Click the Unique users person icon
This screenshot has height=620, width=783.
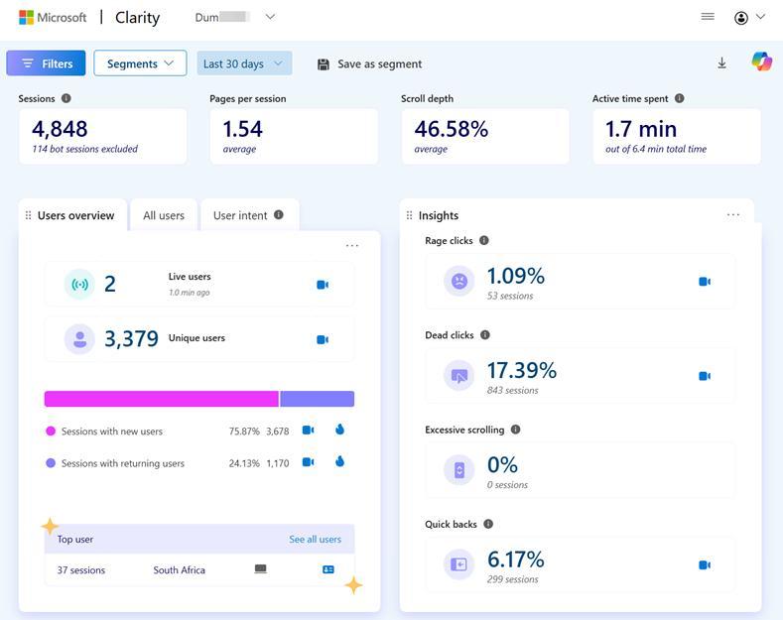(80, 339)
